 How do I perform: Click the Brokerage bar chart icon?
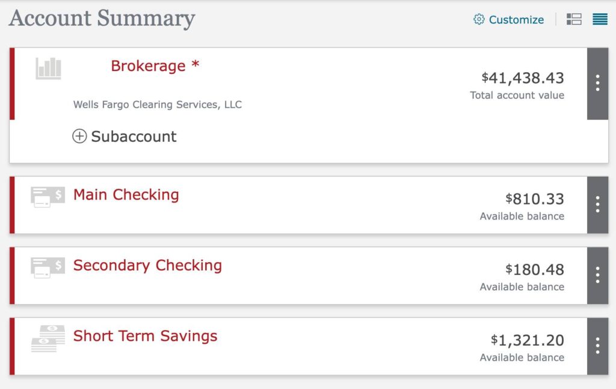click(x=48, y=68)
